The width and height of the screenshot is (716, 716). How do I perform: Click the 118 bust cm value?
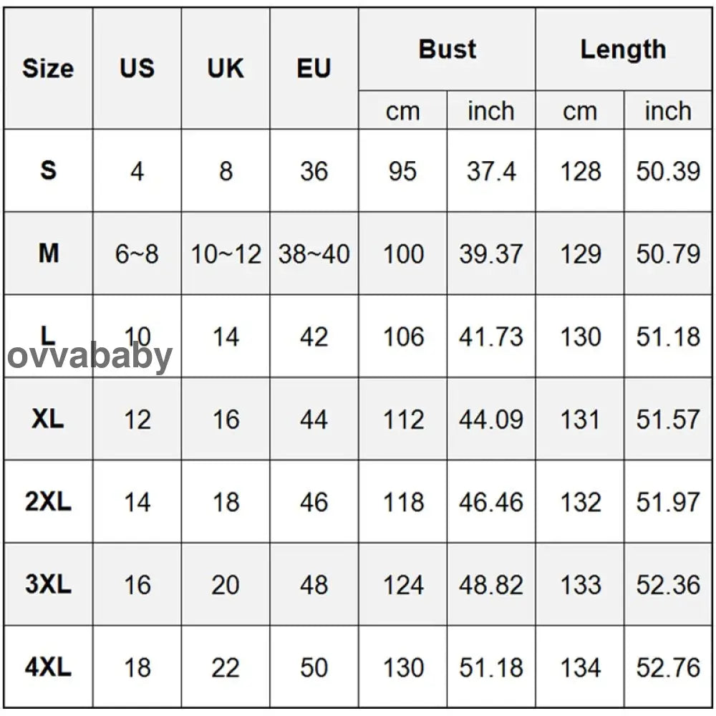[403, 503]
